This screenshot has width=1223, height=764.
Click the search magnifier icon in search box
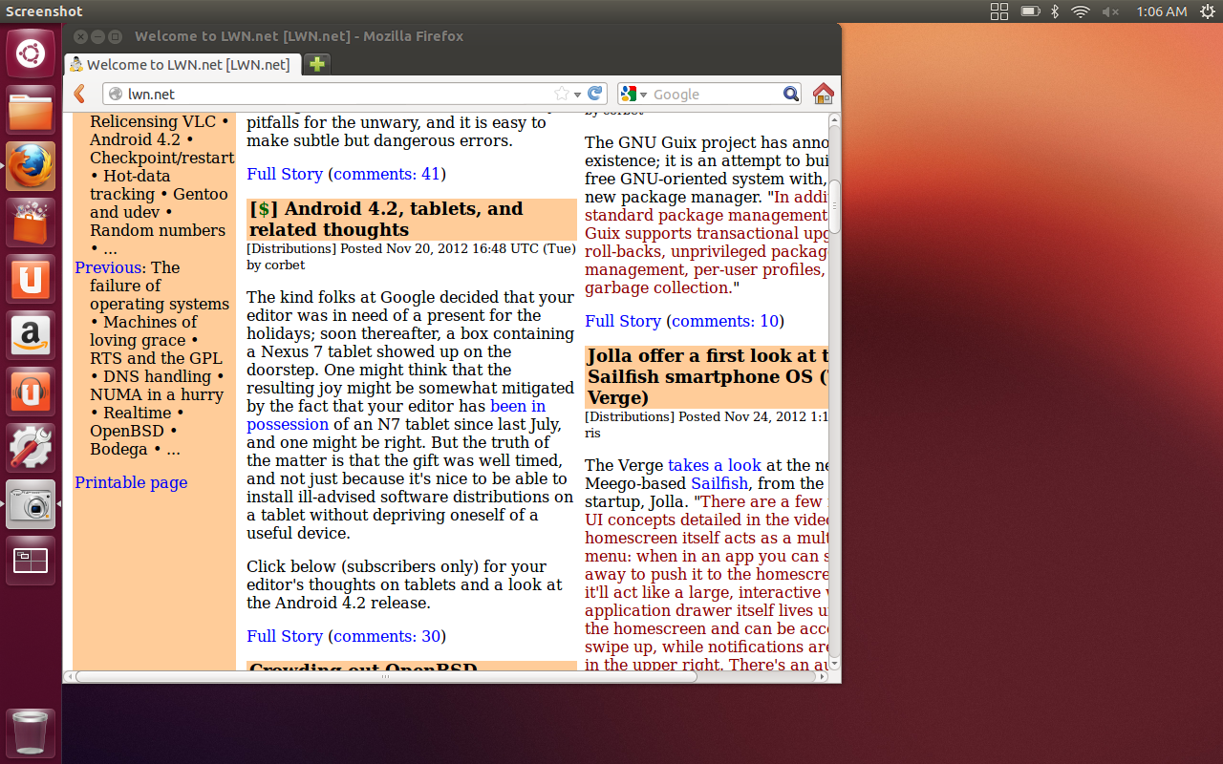pyautogui.click(x=790, y=94)
